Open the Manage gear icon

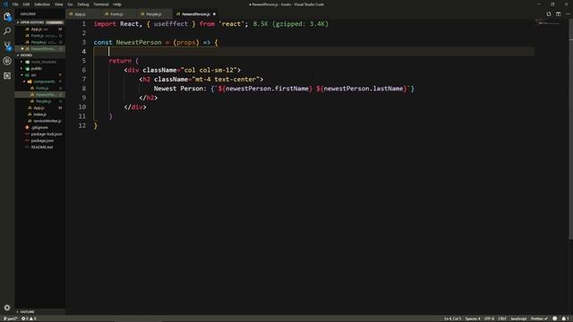point(7,308)
